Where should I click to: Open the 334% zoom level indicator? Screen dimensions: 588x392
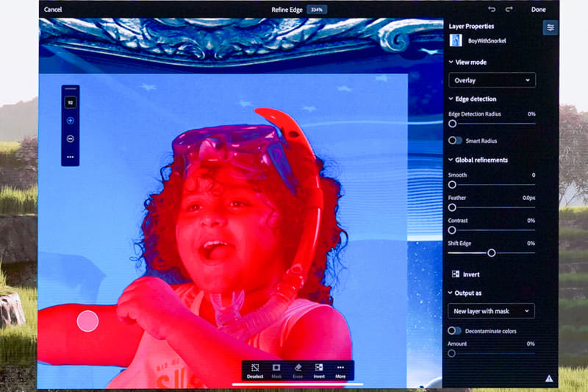pyautogui.click(x=317, y=10)
